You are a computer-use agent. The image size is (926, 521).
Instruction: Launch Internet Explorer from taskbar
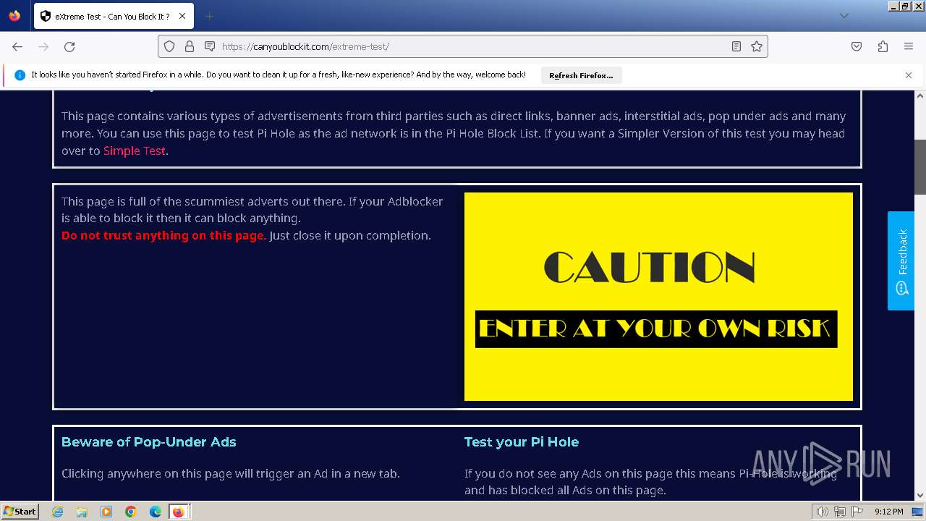pyautogui.click(x=58, y=512)
